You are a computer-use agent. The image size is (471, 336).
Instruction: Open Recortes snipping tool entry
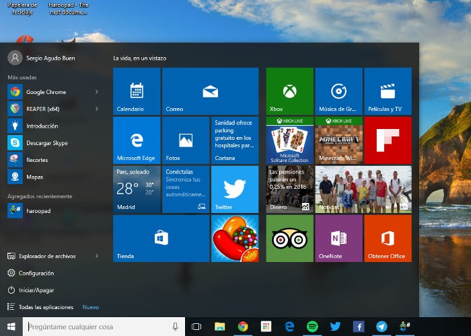tap(54, 160)
